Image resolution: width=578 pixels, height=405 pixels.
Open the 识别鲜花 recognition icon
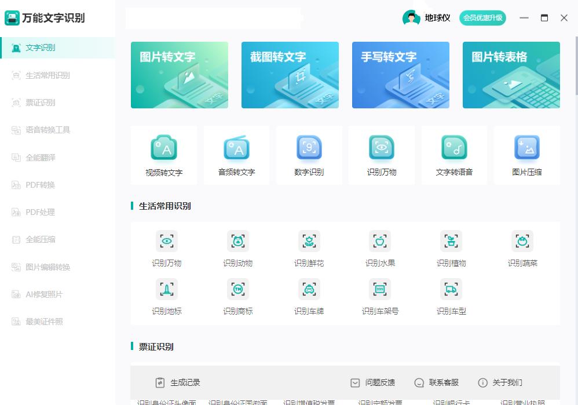tap(309, 241)
